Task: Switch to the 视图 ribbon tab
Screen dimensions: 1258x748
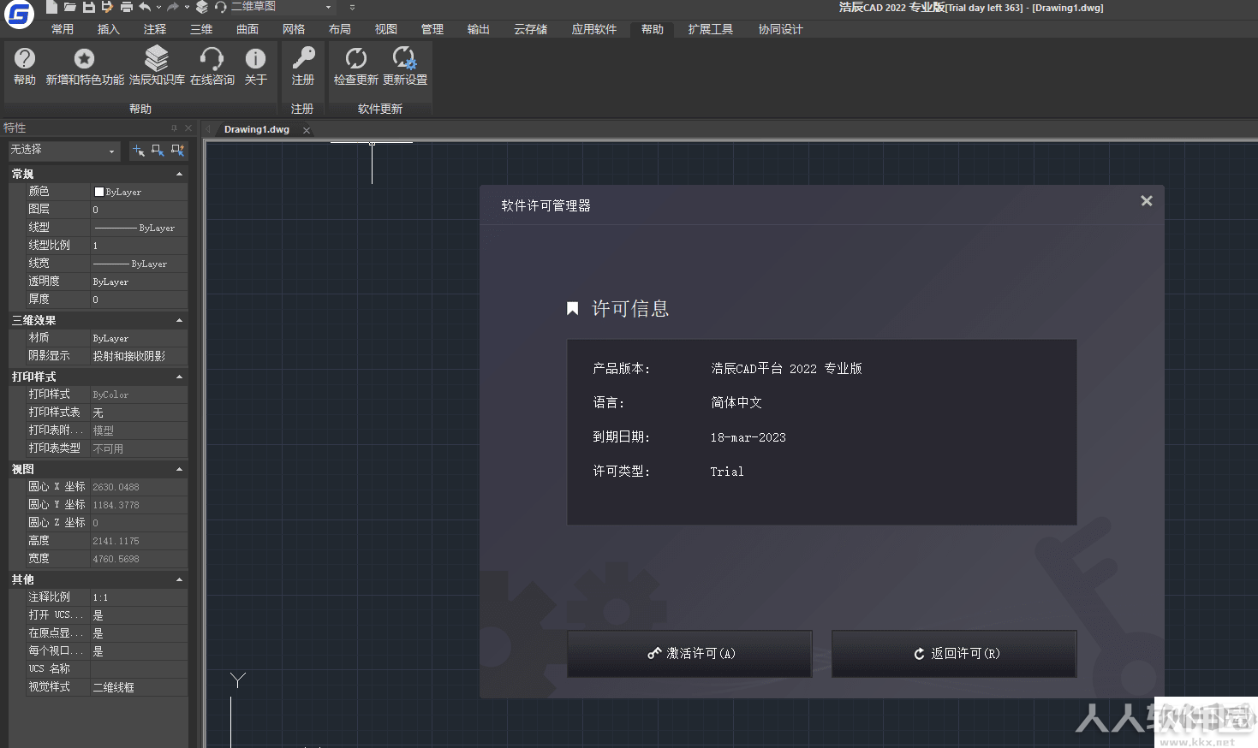Action: coord(386,29)
